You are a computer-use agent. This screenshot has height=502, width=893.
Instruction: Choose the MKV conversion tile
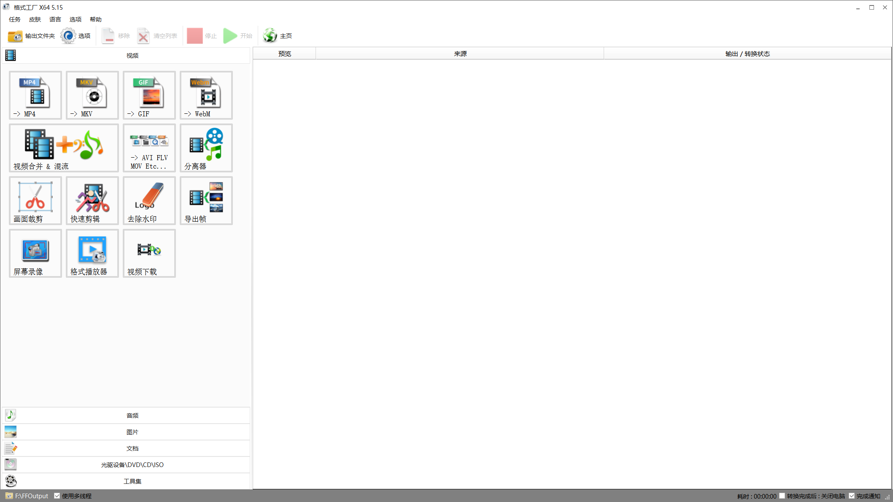point(92,95)
